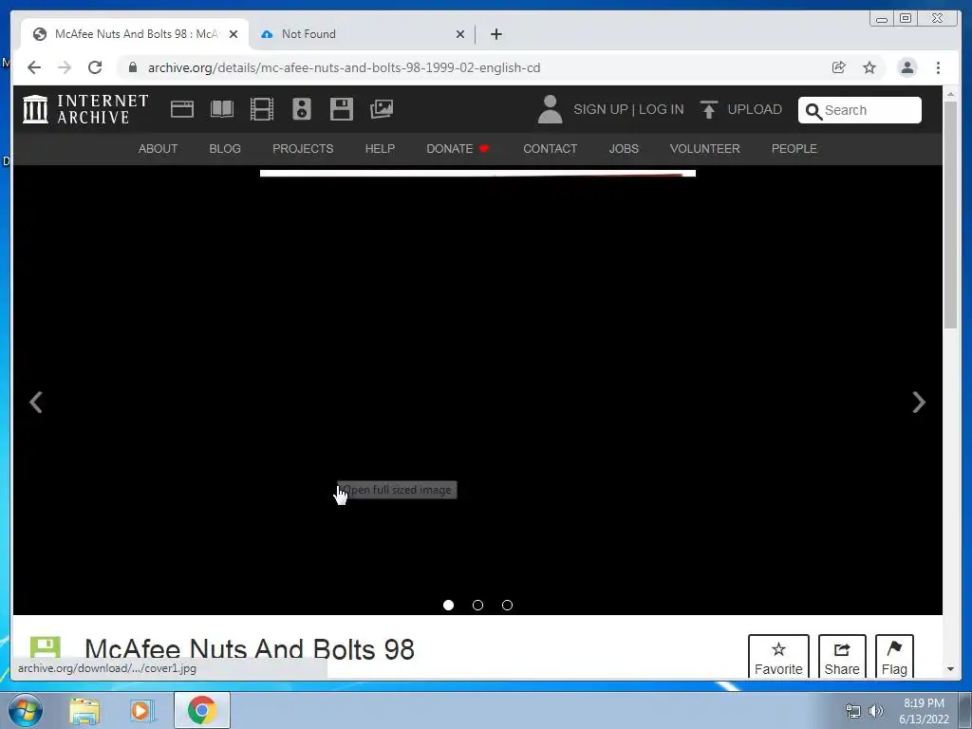Open Chrome three-dot menu
Image resolution: width=972 pixels, height=729 pixels.
pos(939,67)
